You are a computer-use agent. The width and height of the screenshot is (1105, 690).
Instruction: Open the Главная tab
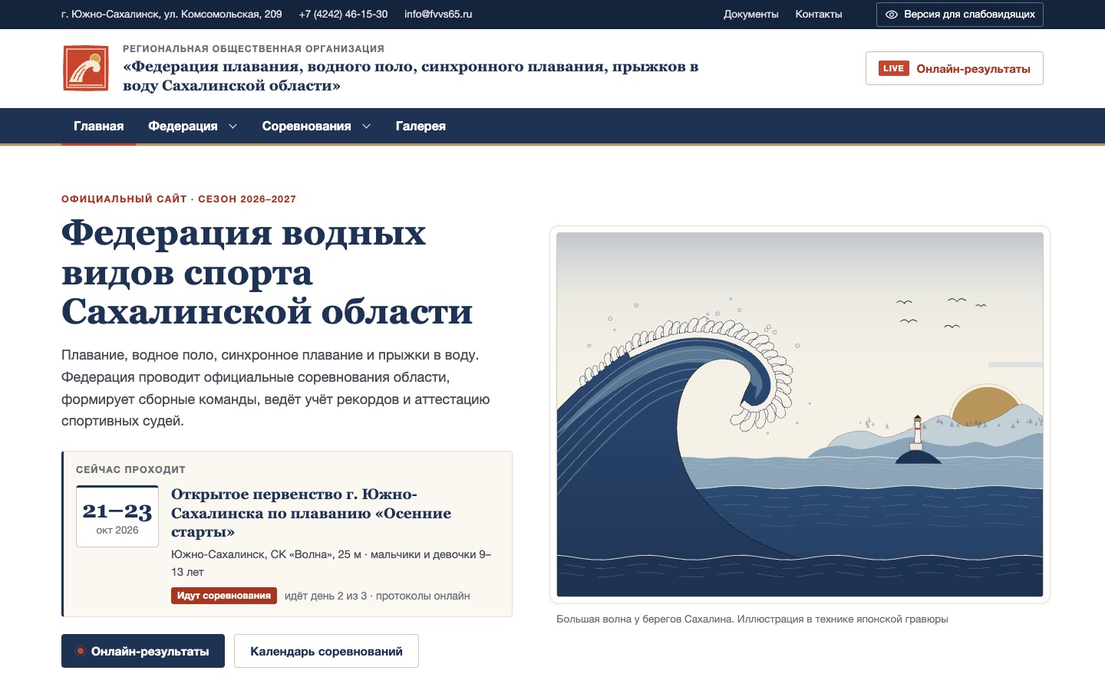coord(98,127)
